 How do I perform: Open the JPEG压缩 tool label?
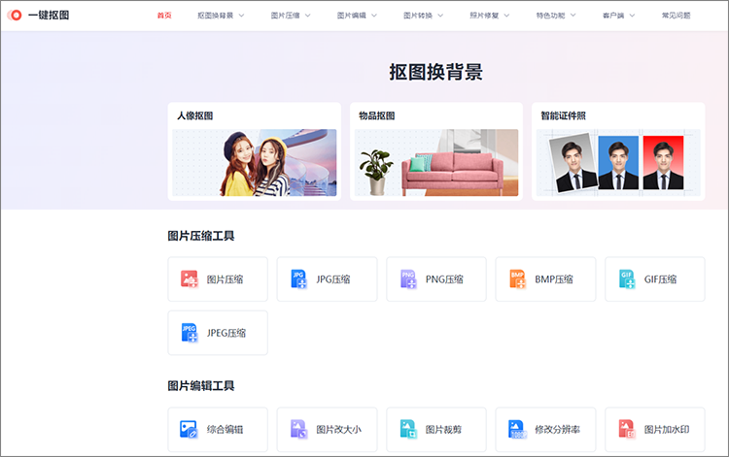(226, 333)
